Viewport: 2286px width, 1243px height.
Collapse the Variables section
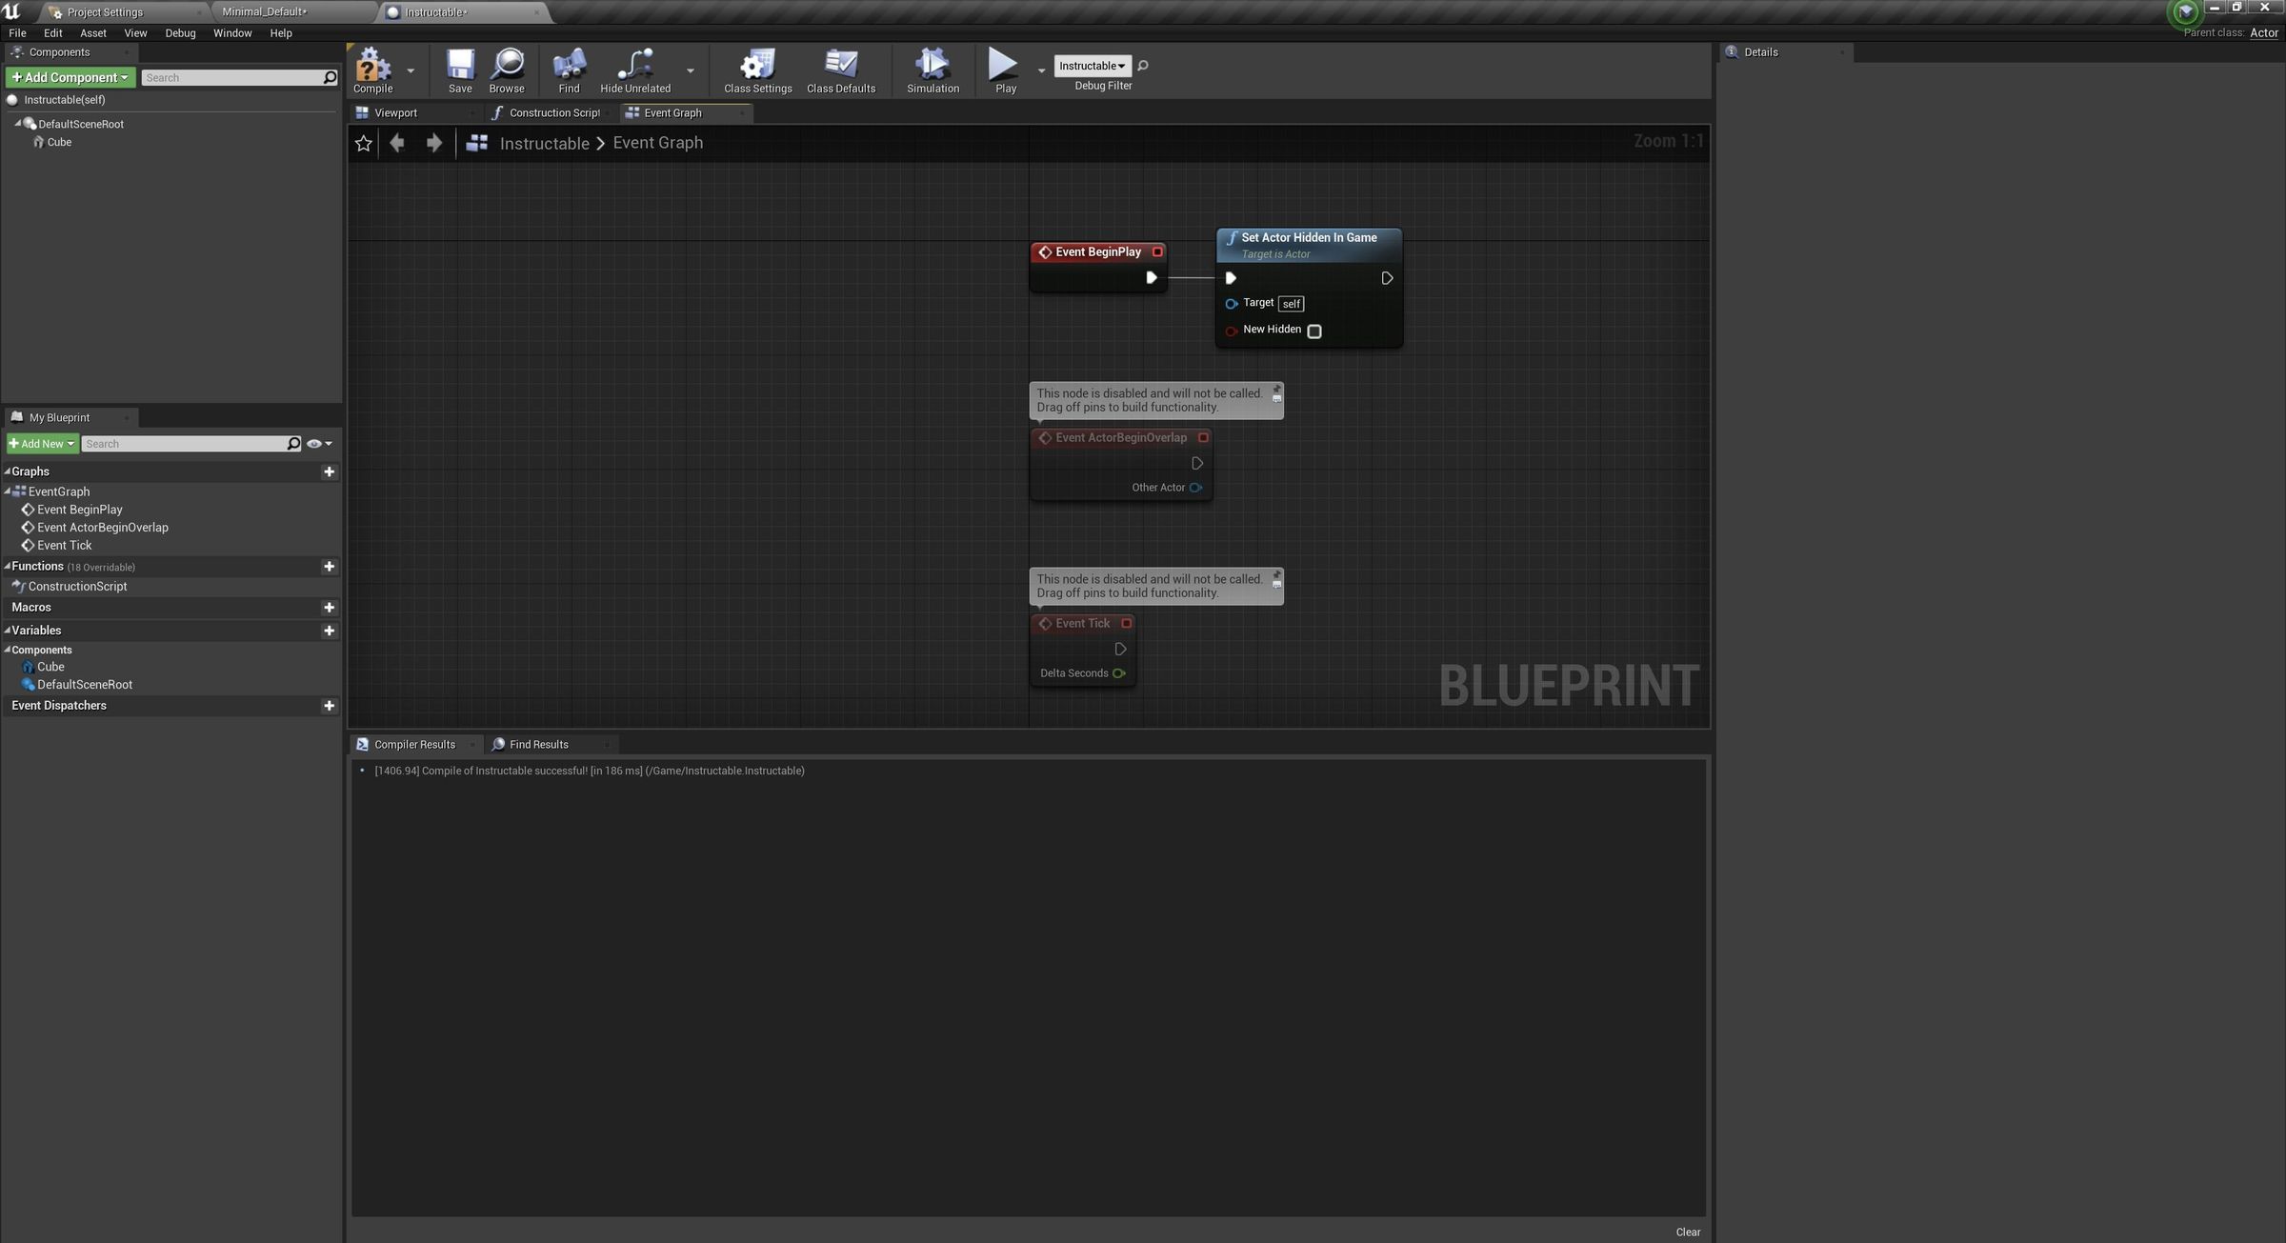pyautogui.click(x=8, y=630)
